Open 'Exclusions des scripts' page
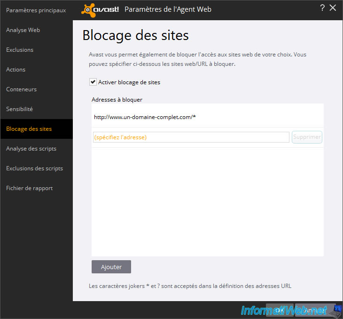Screen dimensions: 343x319 coord(34,168)
